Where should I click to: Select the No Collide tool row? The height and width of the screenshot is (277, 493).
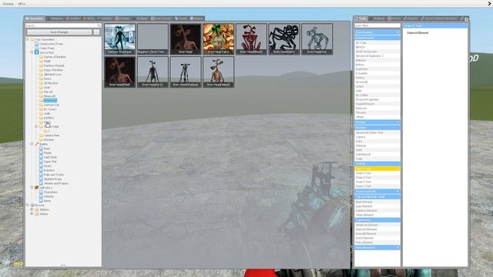pyautogui.click(x=377, y=95)
